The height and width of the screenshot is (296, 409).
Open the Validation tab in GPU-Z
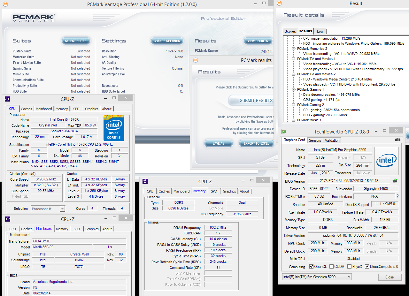tap(332, 140)
